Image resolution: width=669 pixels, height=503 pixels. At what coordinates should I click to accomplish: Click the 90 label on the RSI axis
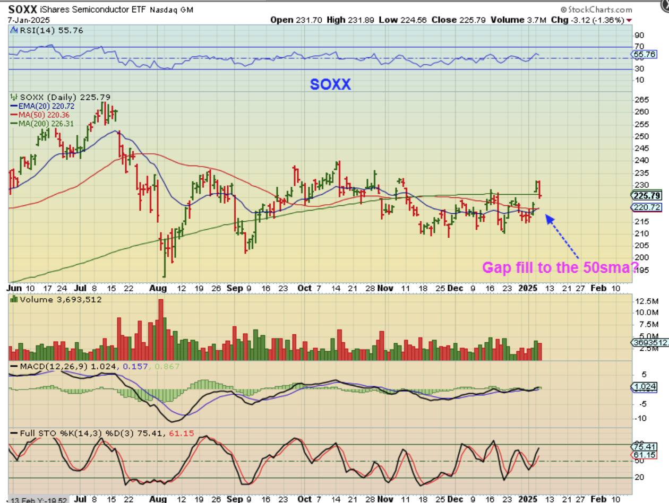pos(639,35)
